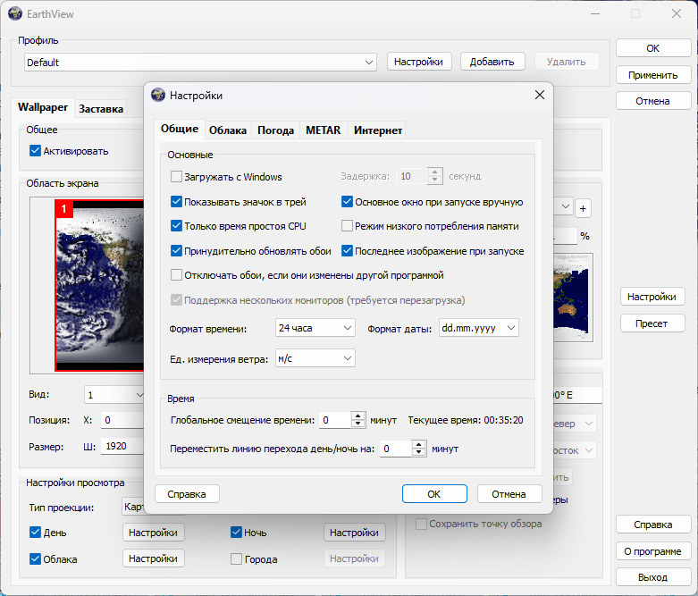The image size is (698, 596).
Task: Click the plus button beside the right dropdown
Action: point(583,208)
